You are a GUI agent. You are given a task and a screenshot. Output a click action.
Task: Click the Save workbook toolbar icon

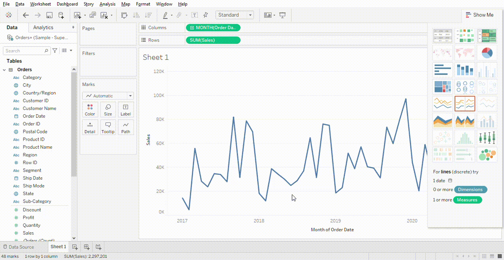[x=49, y=15]
